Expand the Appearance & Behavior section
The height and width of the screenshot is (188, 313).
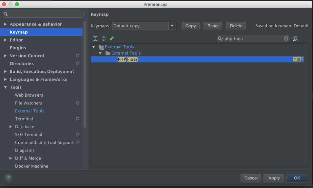[6, 24]
